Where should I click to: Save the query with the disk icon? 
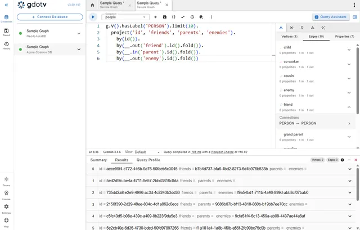[165, 17]
